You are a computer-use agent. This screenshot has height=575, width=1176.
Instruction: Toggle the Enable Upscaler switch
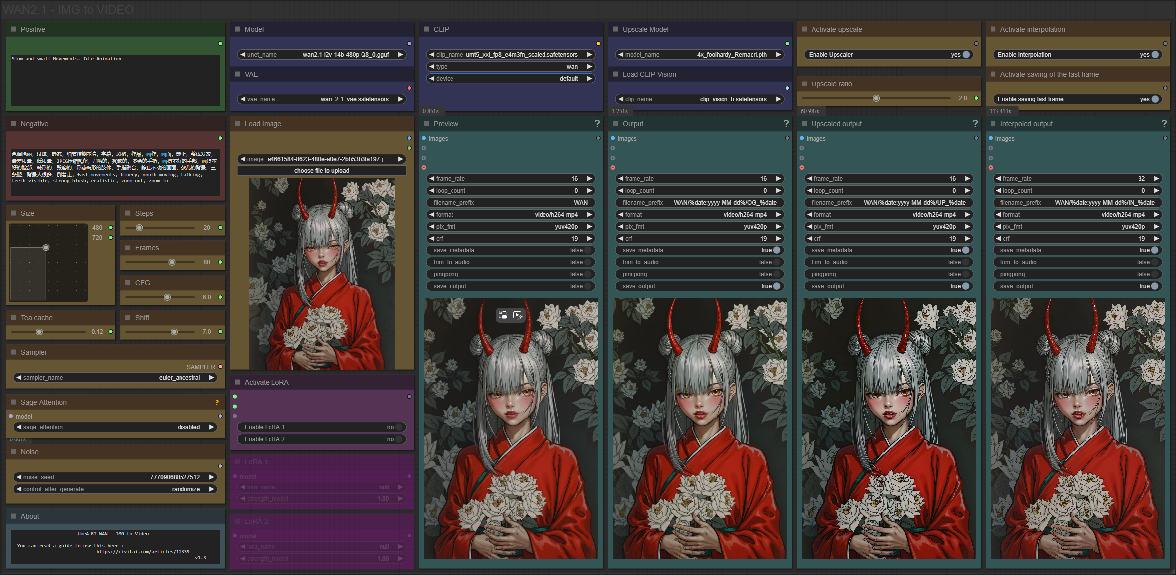(966, 55)
